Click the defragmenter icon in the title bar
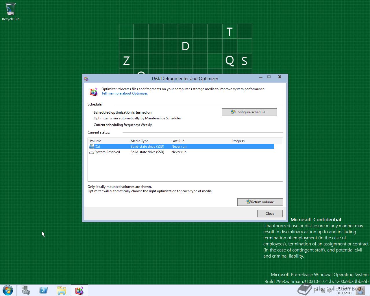370x296 pixels. pyautogui.click(x=86, y=79)
